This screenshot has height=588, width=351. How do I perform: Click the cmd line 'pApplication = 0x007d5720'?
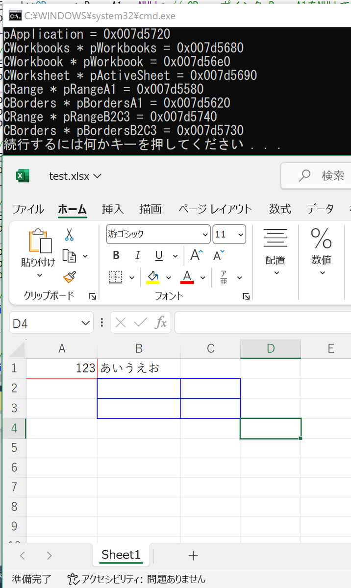pyautogui.click(x=87, y=34)
